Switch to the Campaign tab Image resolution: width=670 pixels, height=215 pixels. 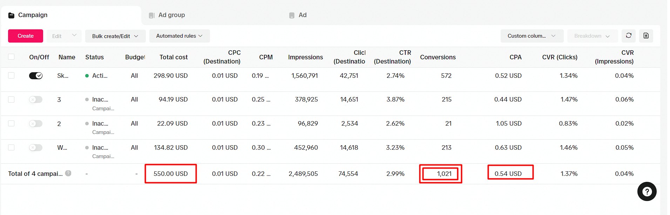pos(71,15)
